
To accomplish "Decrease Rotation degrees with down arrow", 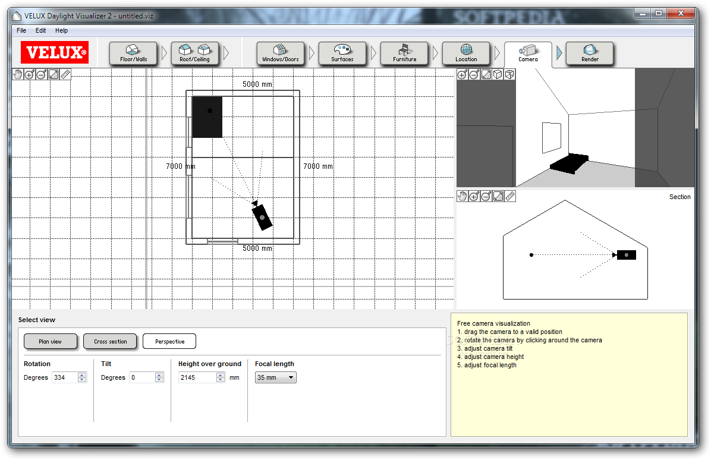I will click(82, 380).
